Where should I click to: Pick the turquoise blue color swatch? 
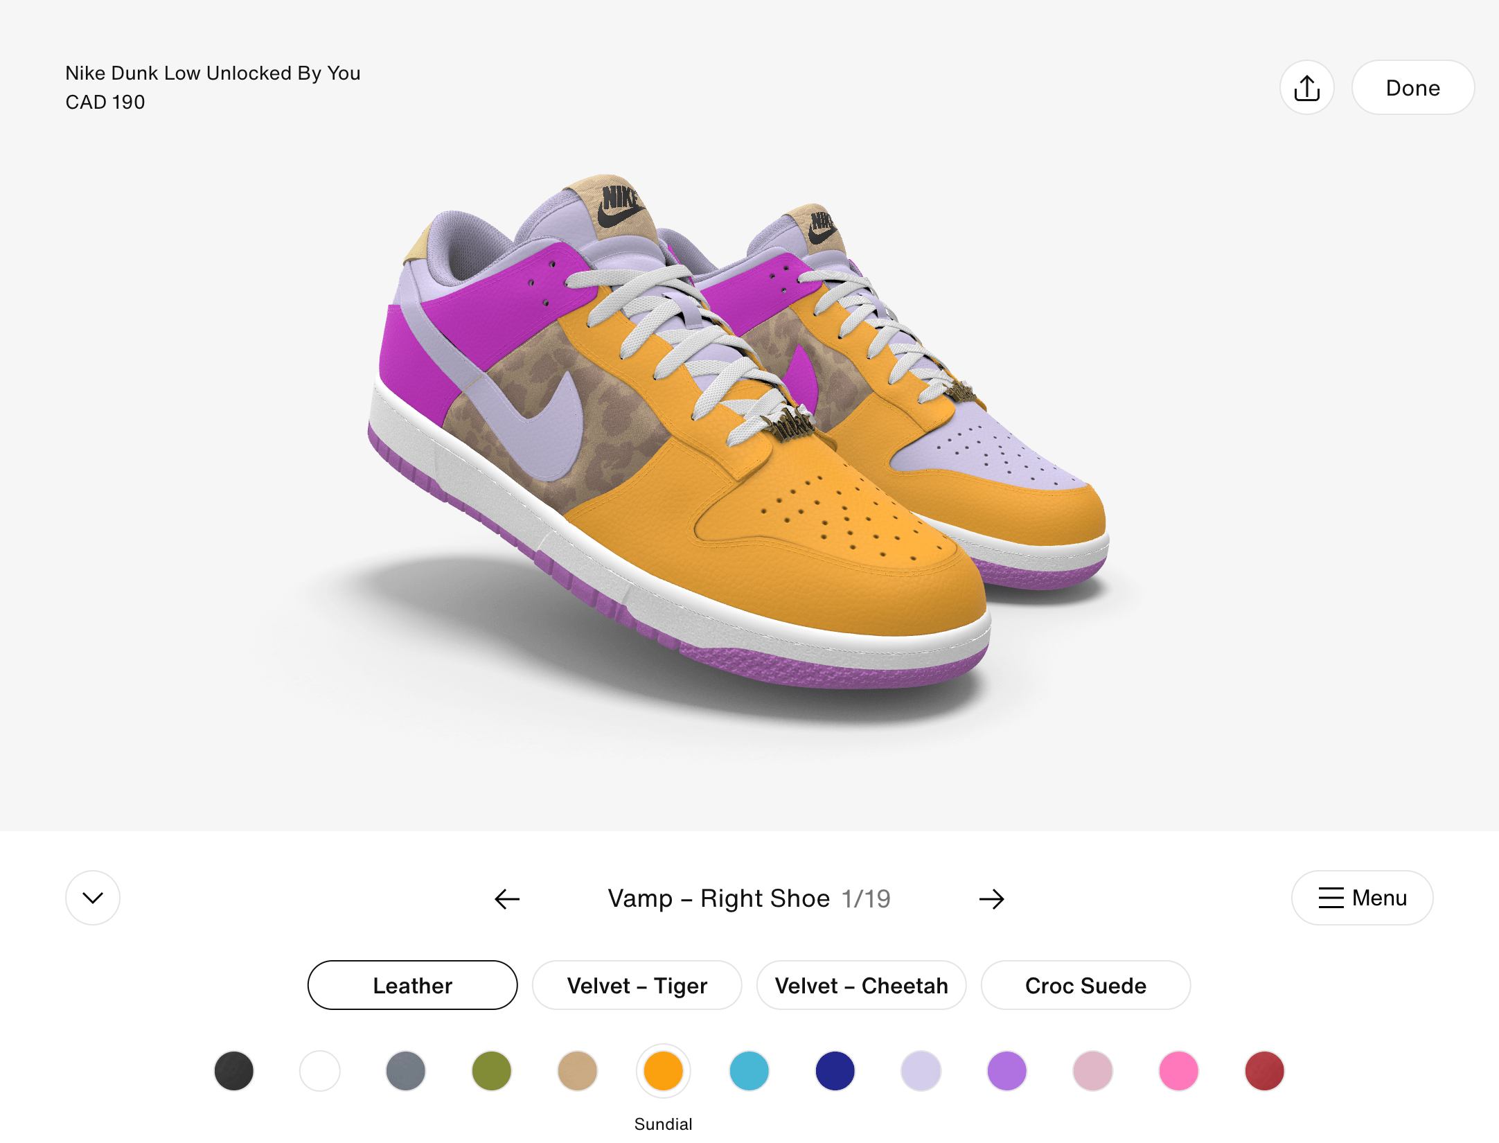coord(749,1071)
